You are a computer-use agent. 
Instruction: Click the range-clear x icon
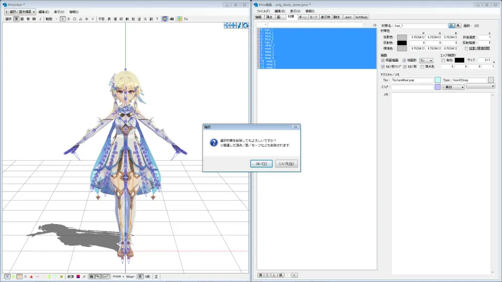pyautogui.click(x=93, y=19)
